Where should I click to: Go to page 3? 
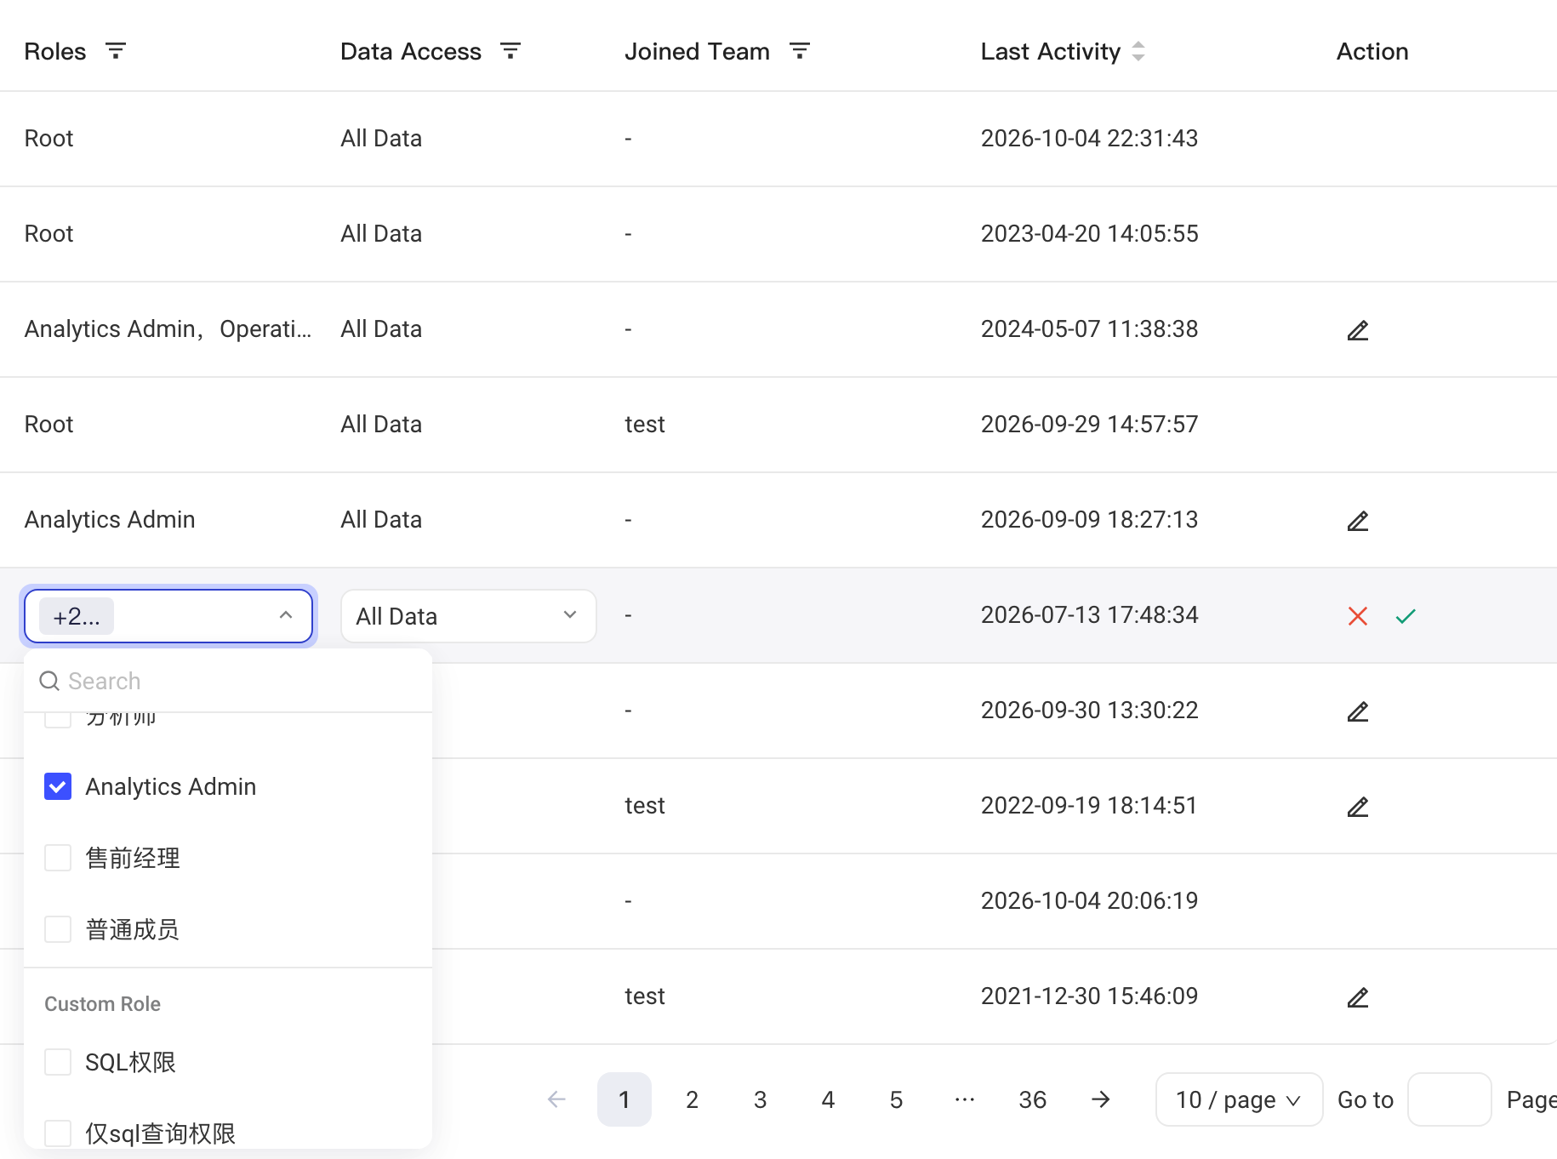761,1099
